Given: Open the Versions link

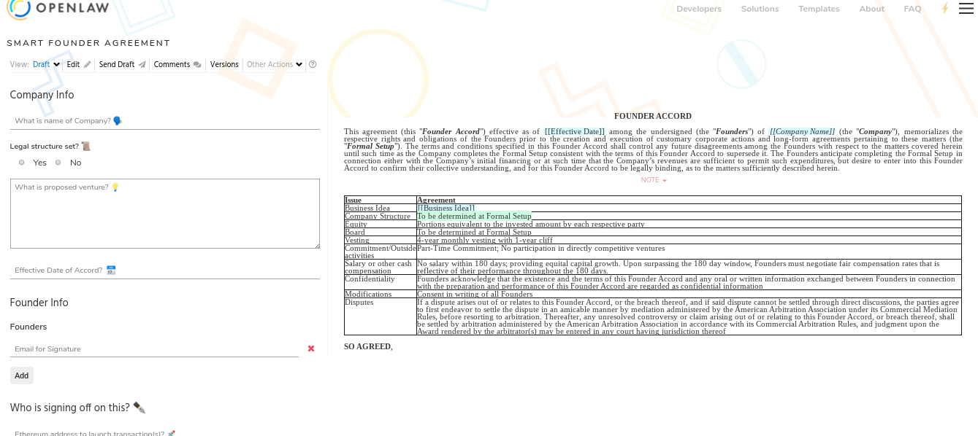Looking at the screenshot, I should point(224,64).
